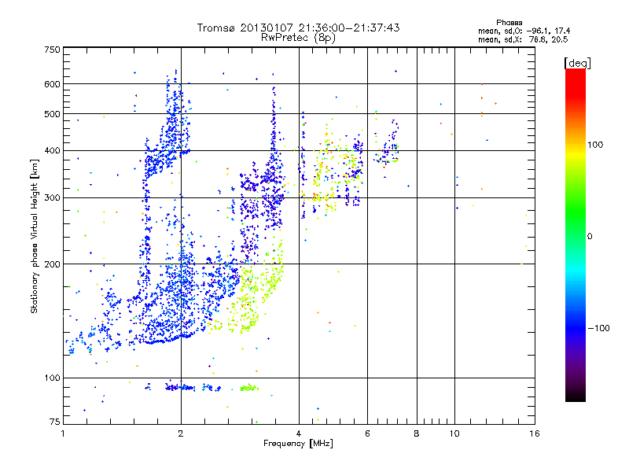Viewport: 629px width, 472px height.
Task: Click the 'Frequency [MHz]' axis title
Action: point(298,444)
